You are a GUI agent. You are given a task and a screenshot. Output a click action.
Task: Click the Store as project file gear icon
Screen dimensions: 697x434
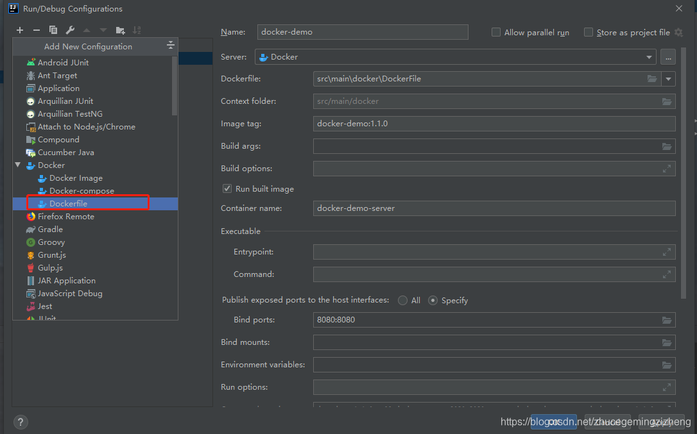click(679, 33)
